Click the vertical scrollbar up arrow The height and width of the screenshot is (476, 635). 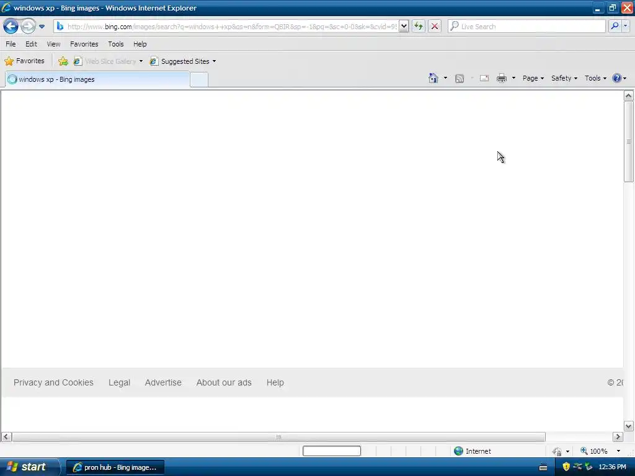coord(629,96)
